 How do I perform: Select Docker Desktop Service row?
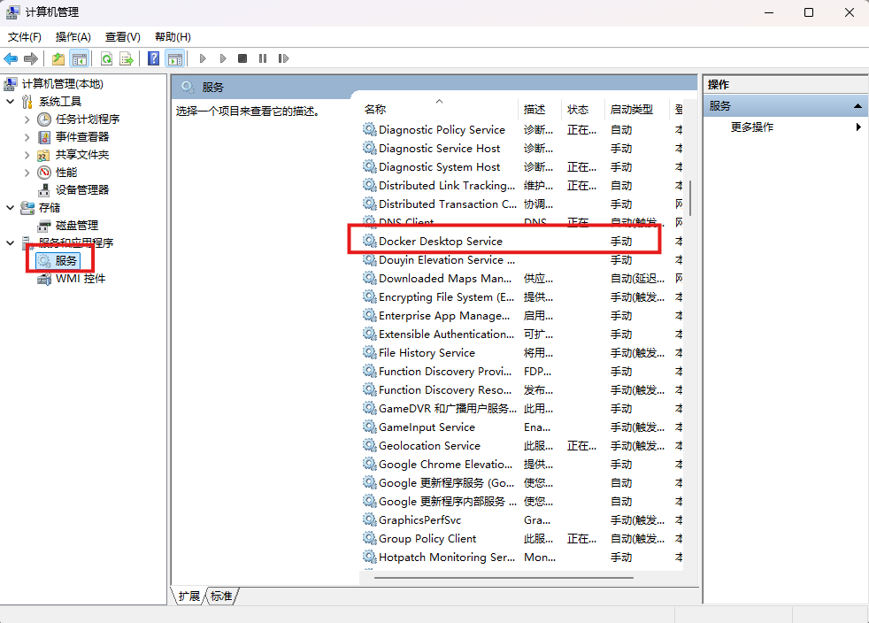click(x=521, y=241)
